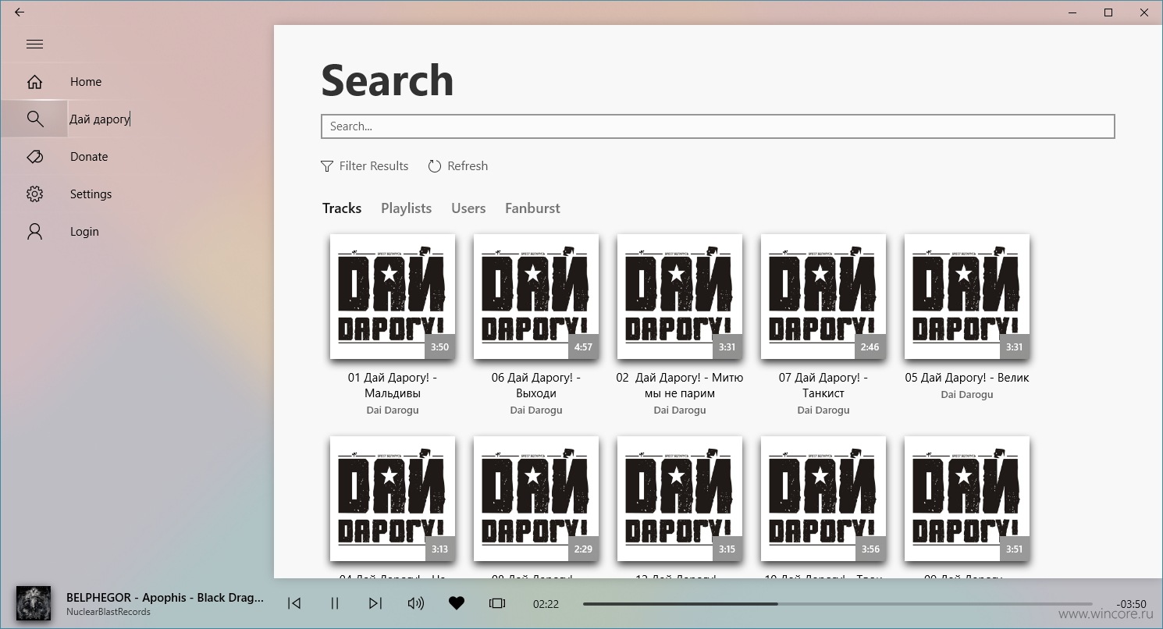
Task: Click the elapsed time 02:22
Action: pos(546,604)
